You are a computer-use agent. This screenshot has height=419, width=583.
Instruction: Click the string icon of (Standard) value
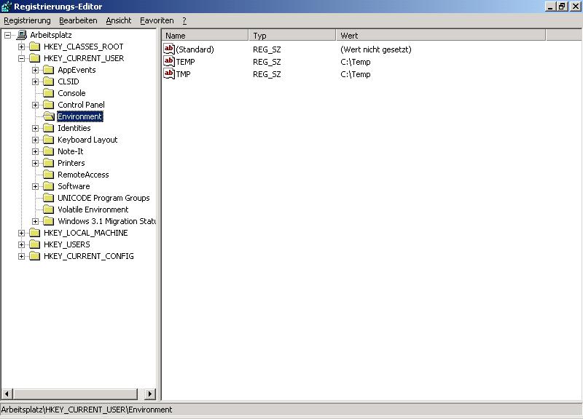tap(169, 49)
